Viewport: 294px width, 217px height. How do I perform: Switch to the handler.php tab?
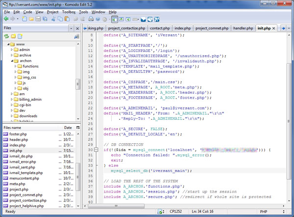(243, 28)
